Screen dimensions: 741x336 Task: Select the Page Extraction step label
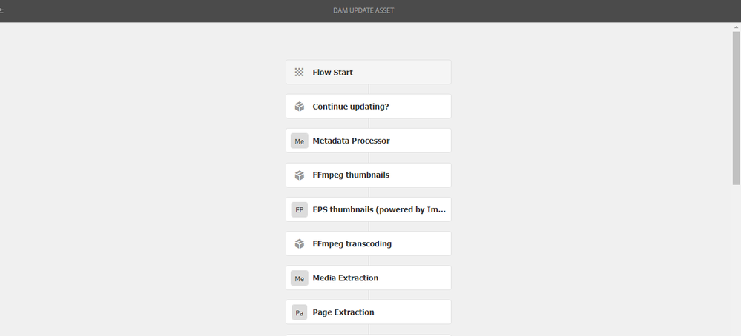pos(343,312)
